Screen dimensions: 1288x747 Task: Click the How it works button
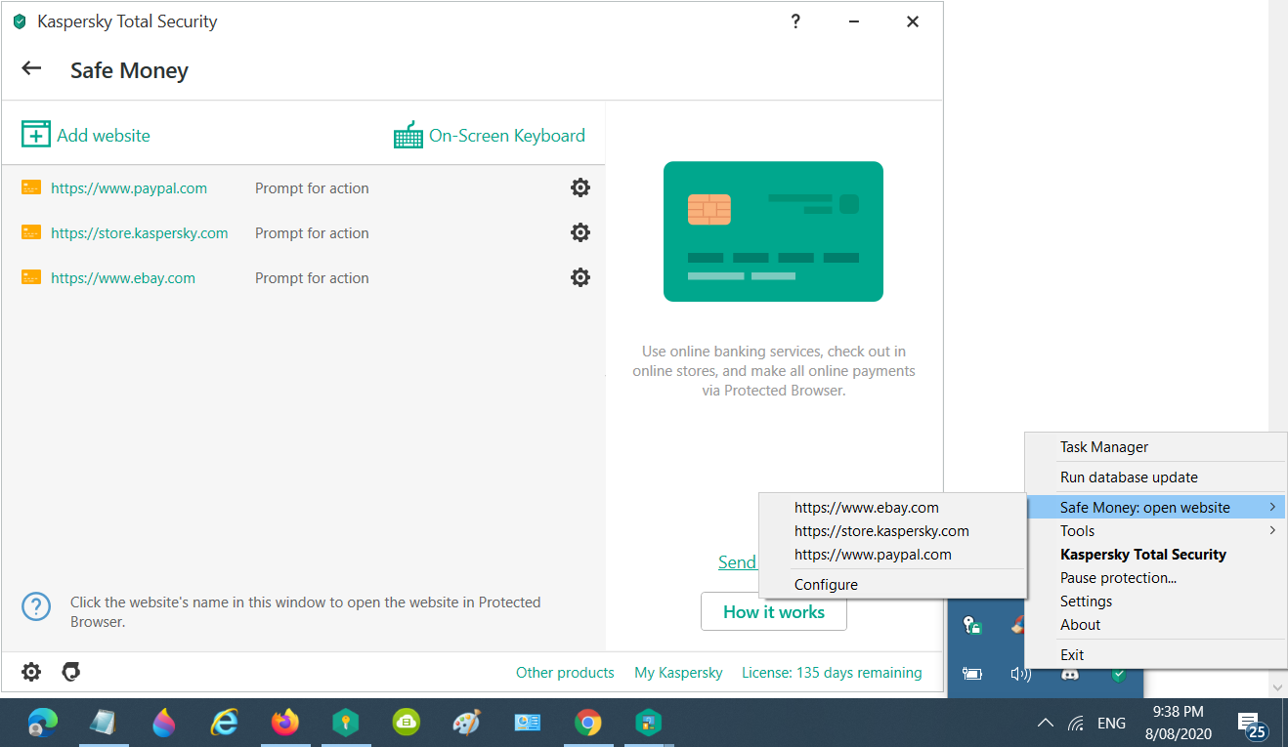pyautogui.click(x=773, y=612)
